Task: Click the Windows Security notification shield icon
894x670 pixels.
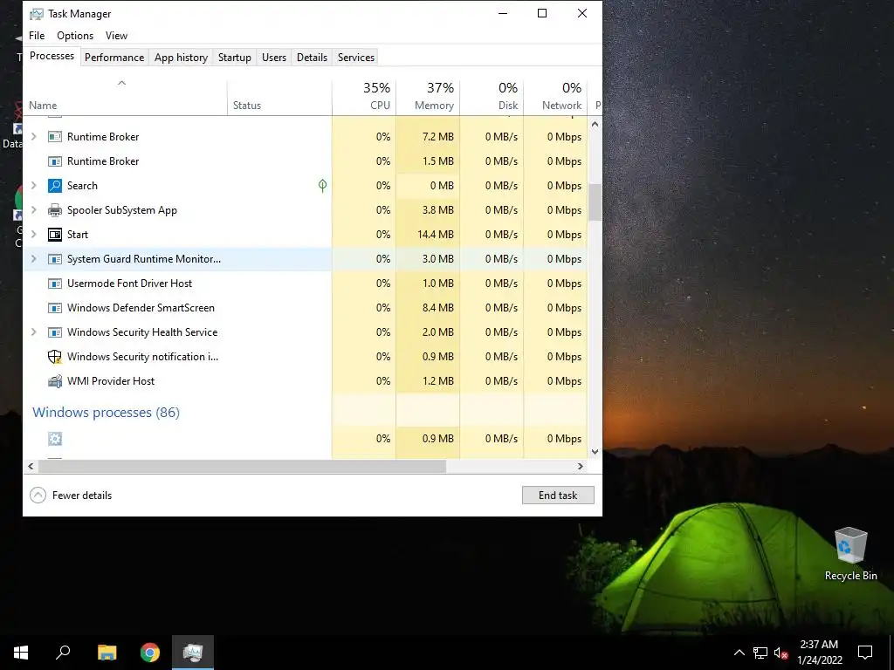Action: point(55,357)
